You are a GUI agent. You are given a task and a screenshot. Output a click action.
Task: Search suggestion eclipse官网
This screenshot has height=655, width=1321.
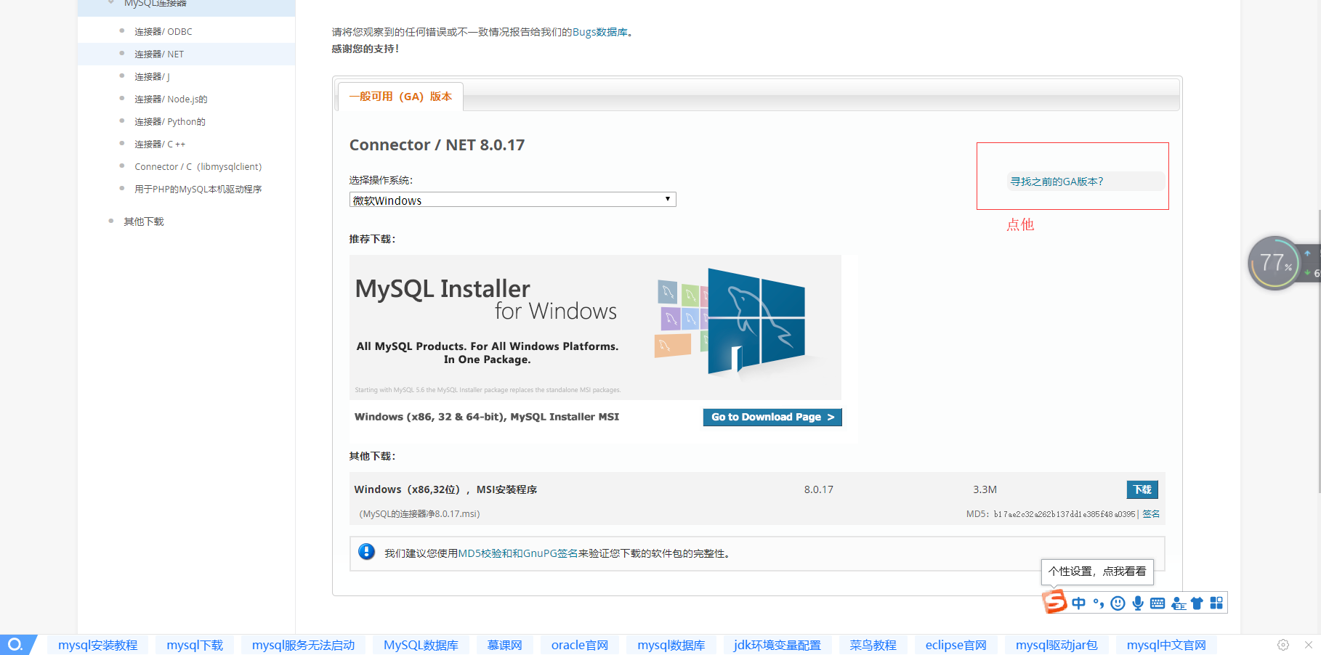coord(956,645)
